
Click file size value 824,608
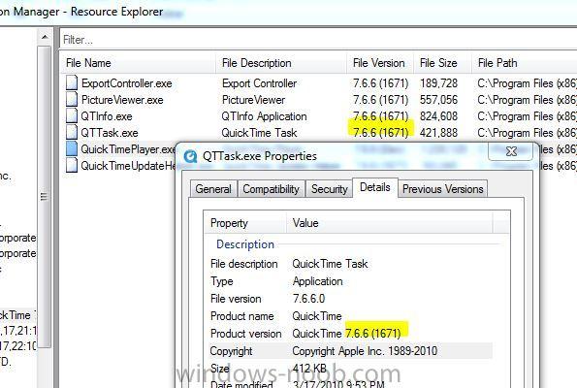coord(438,116)
